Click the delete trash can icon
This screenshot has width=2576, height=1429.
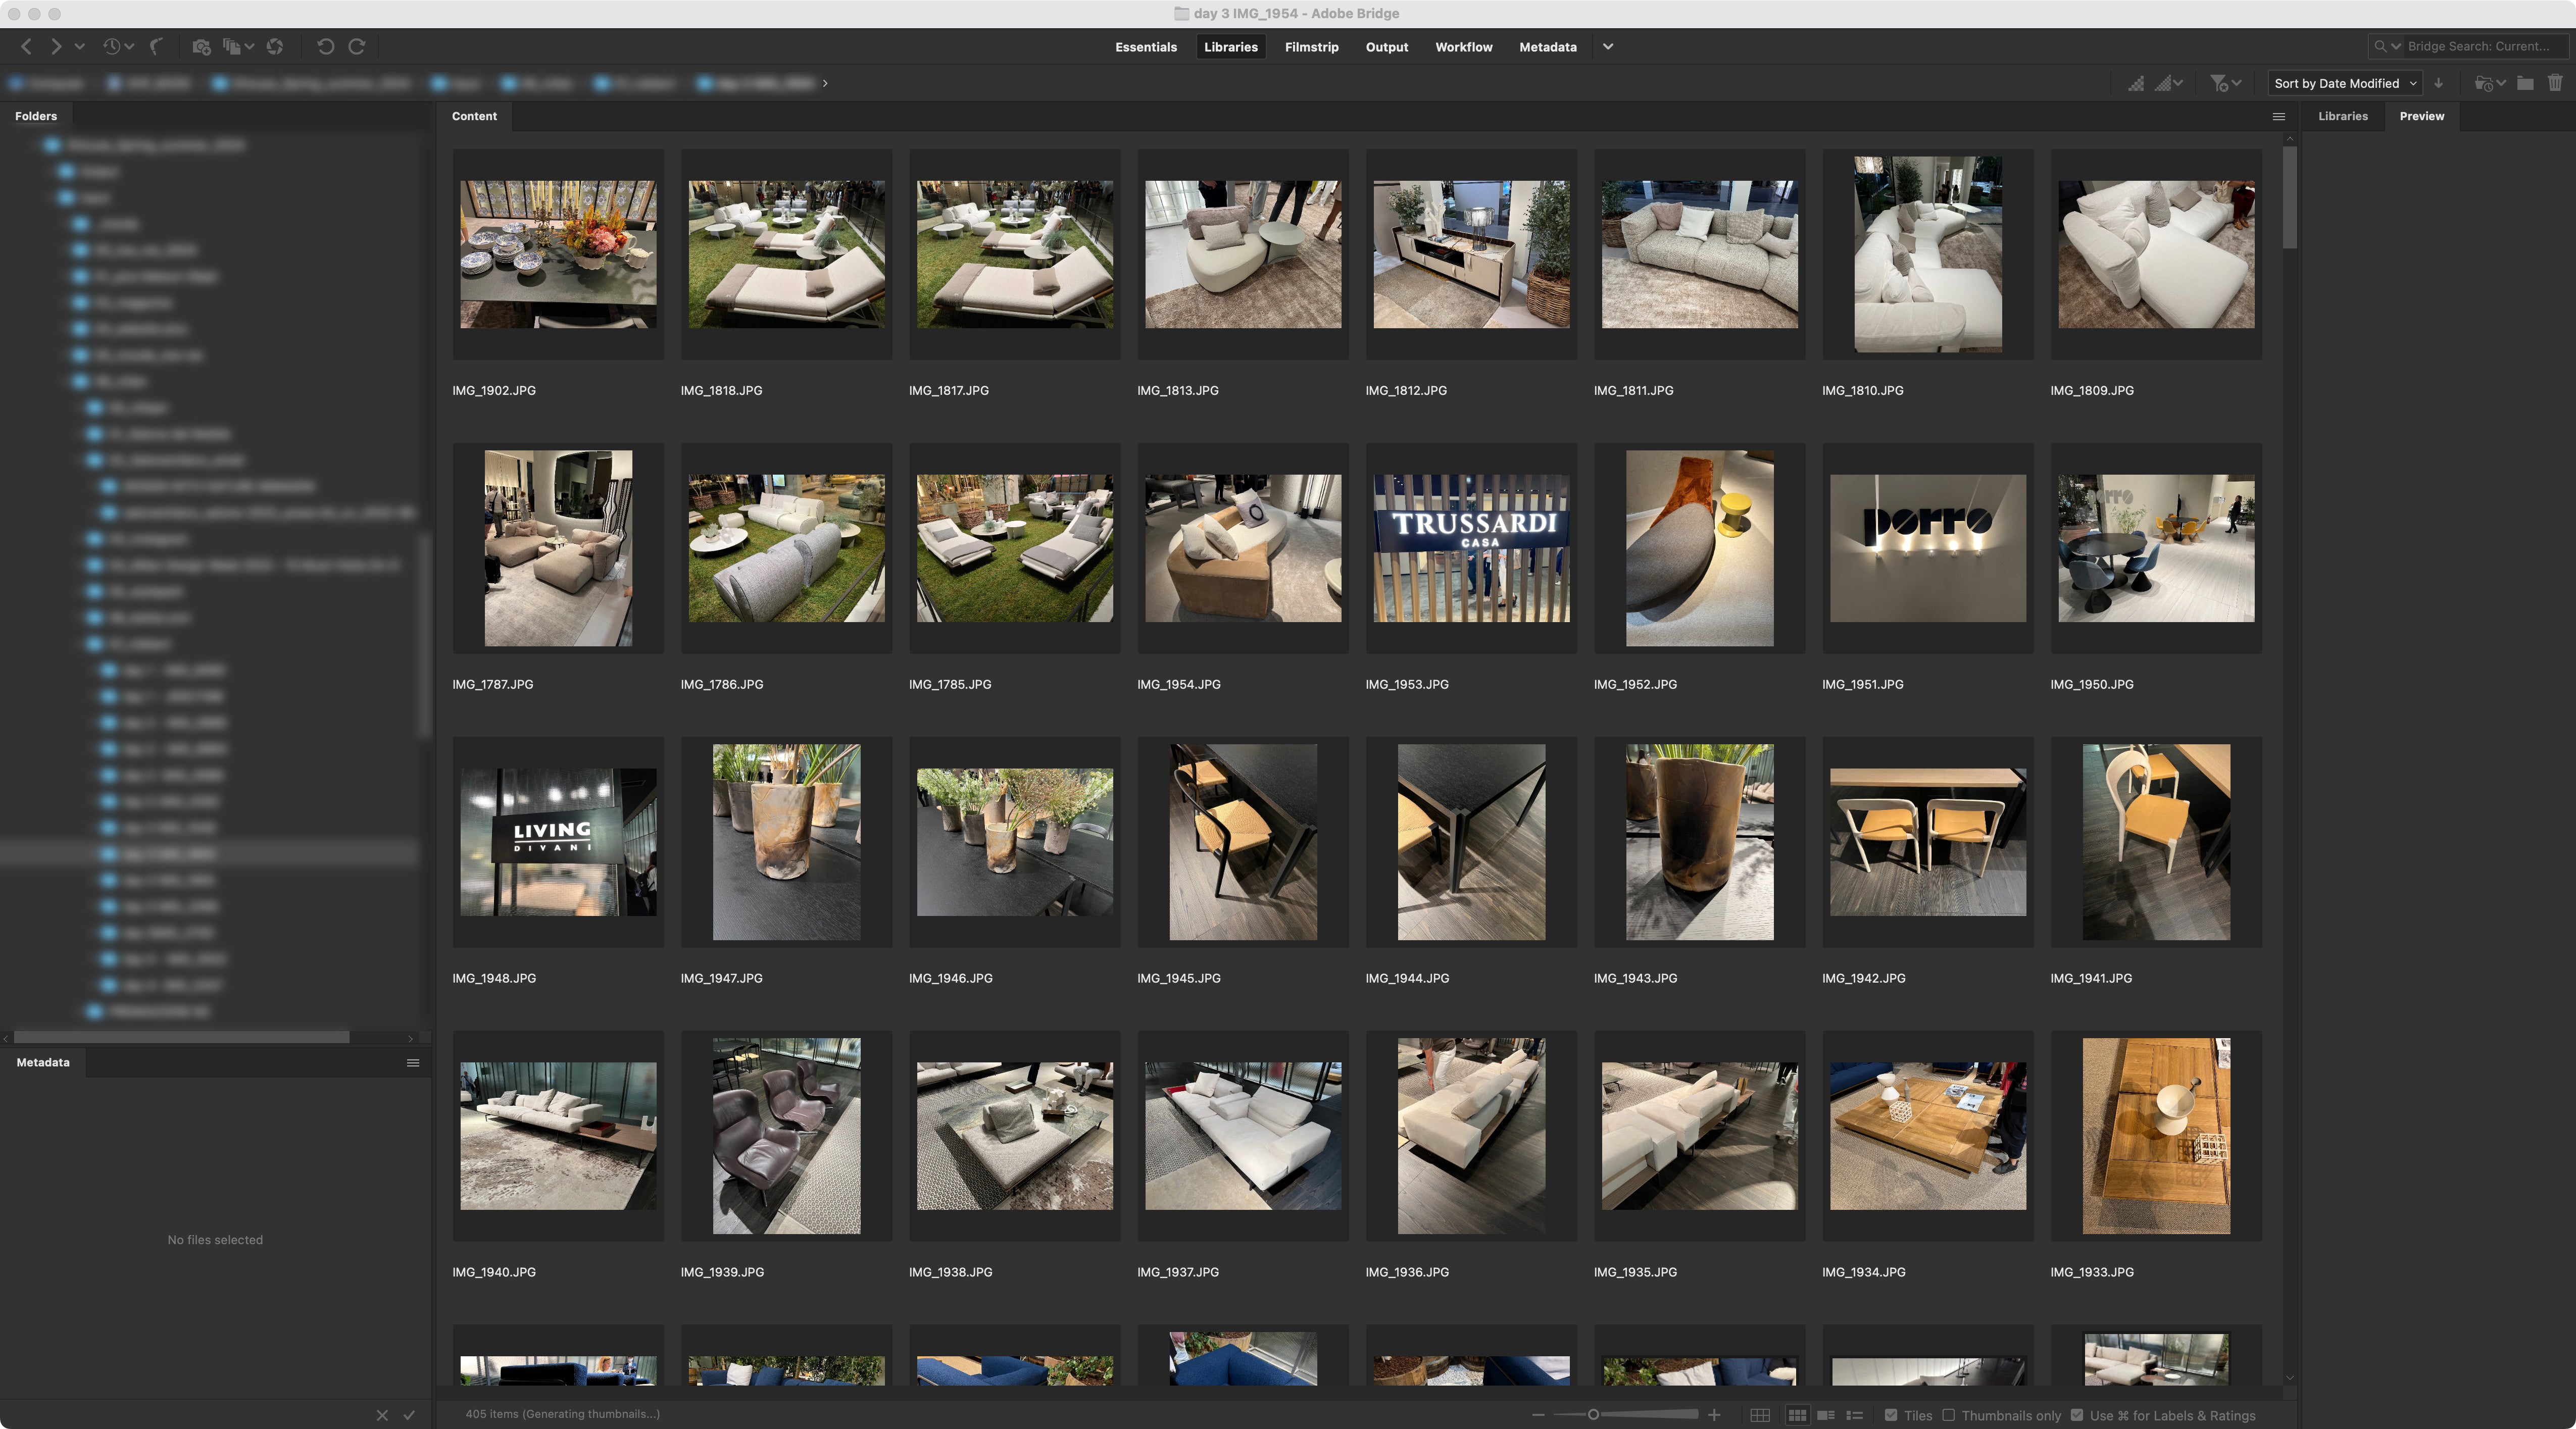coord(2555,83)
